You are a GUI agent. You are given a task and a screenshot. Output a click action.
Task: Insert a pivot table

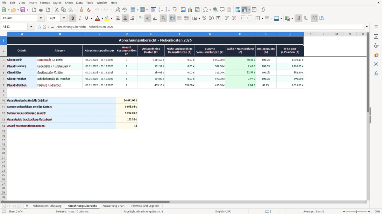(x=197, y=10)
